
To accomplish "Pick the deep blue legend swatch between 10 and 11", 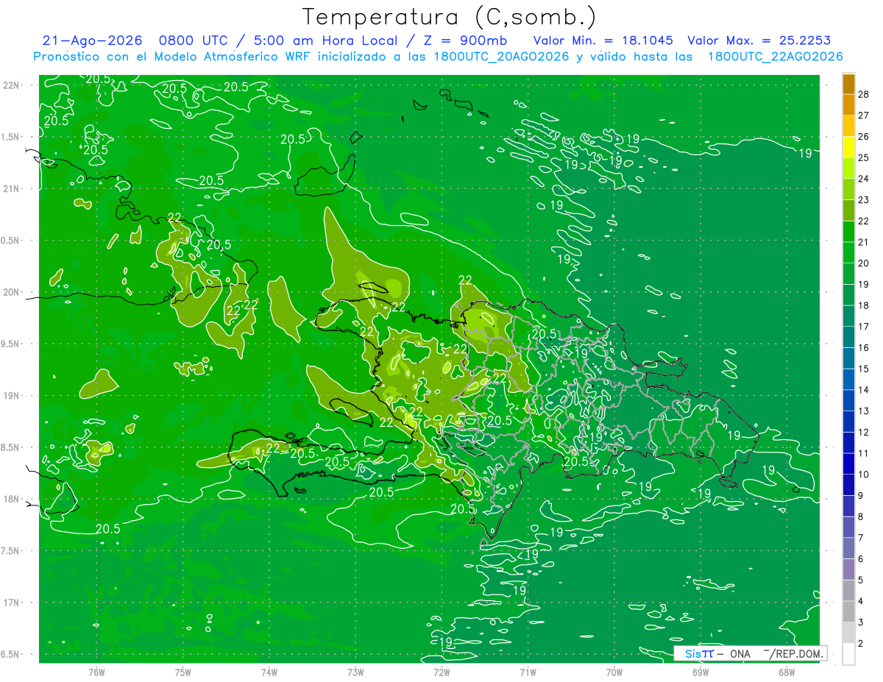I will (x=848, y=463).
